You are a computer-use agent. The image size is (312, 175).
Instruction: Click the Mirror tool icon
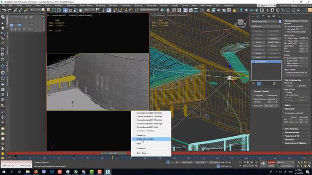163,10
